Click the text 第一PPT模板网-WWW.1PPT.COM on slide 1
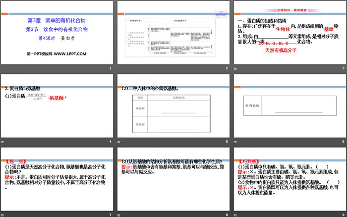Screen dimensions: 347x217 click(57, 54)
